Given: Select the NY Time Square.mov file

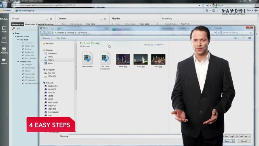Looking at the screenshot, I should coord(105,60).
